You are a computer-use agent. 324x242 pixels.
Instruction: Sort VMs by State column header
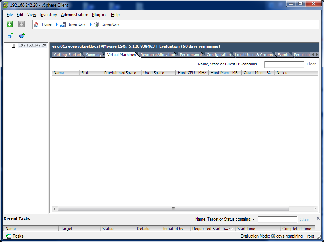90,73
